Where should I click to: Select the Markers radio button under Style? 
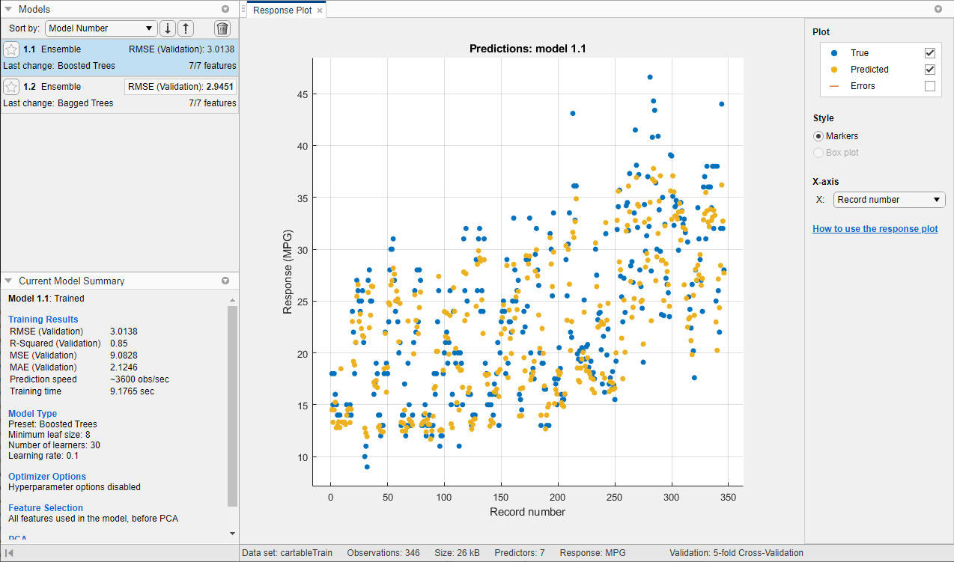click(818, 136)
